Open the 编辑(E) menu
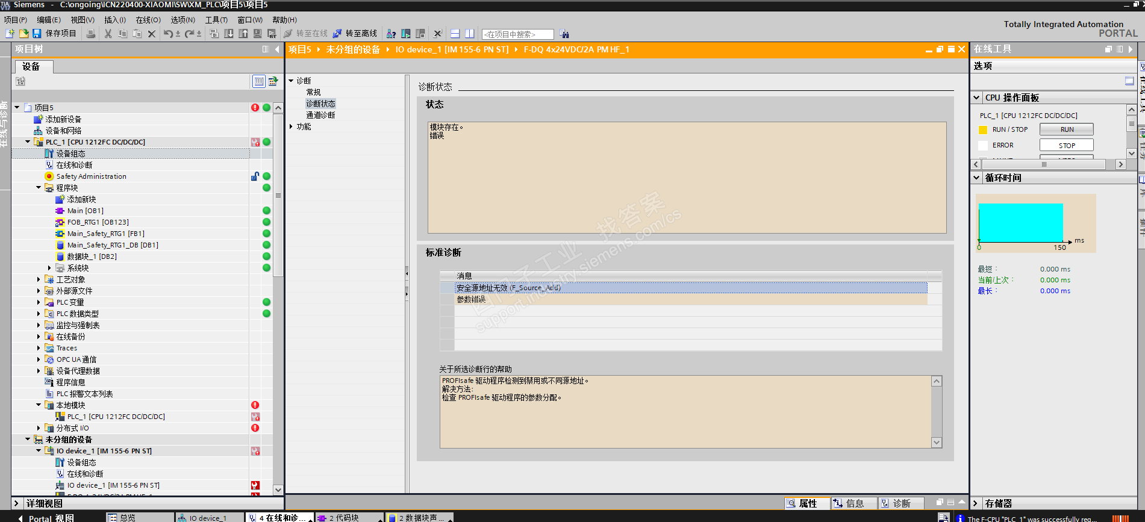The height and width of the screenshot is (522, 1145). pyautogui.click(x=49, y=20)
